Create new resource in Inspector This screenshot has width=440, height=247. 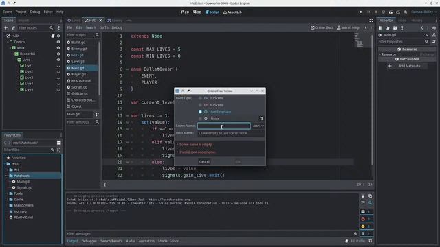pyautogui.click(x=380, y=27)
